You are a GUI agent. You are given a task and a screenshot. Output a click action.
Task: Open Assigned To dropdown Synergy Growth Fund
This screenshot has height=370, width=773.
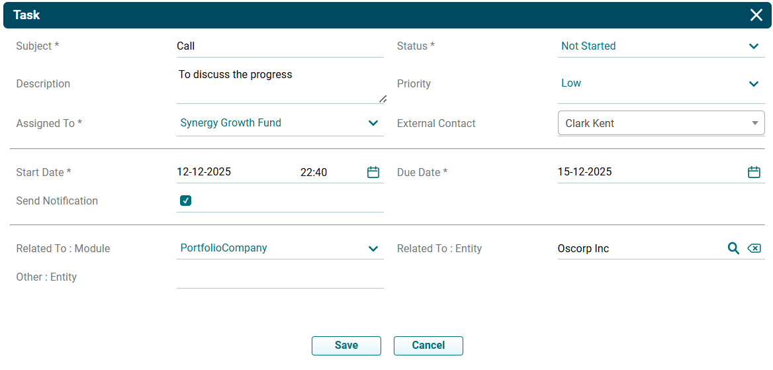pos(373,123)
